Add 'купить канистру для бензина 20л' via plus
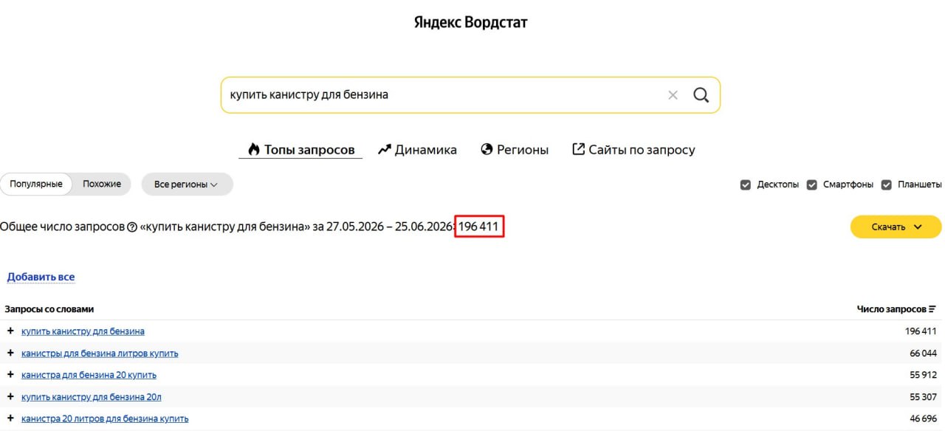This screenshot has height=431, width=945. (10, 396)
